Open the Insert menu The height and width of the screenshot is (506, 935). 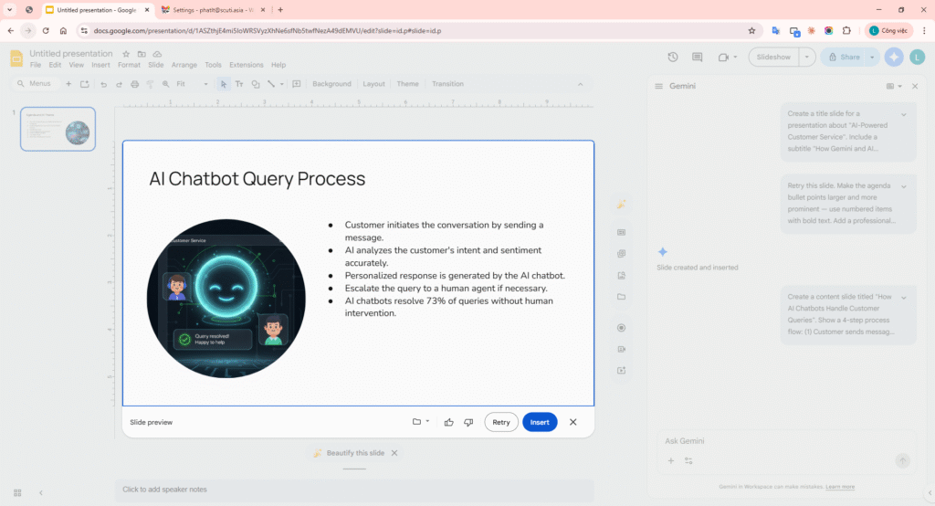coord(100,66)
